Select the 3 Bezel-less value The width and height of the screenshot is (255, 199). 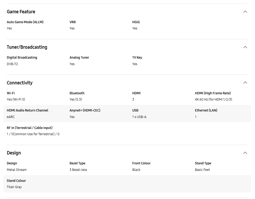click(78, 170)
